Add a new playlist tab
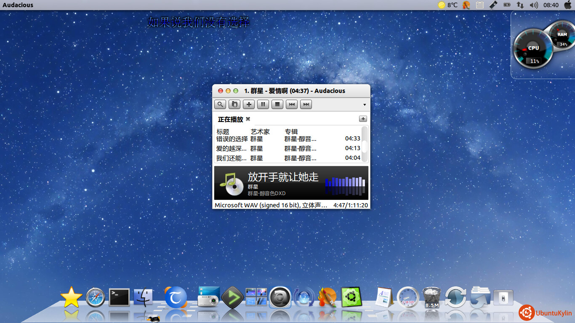The image size is (575, 323). point(362,119)
